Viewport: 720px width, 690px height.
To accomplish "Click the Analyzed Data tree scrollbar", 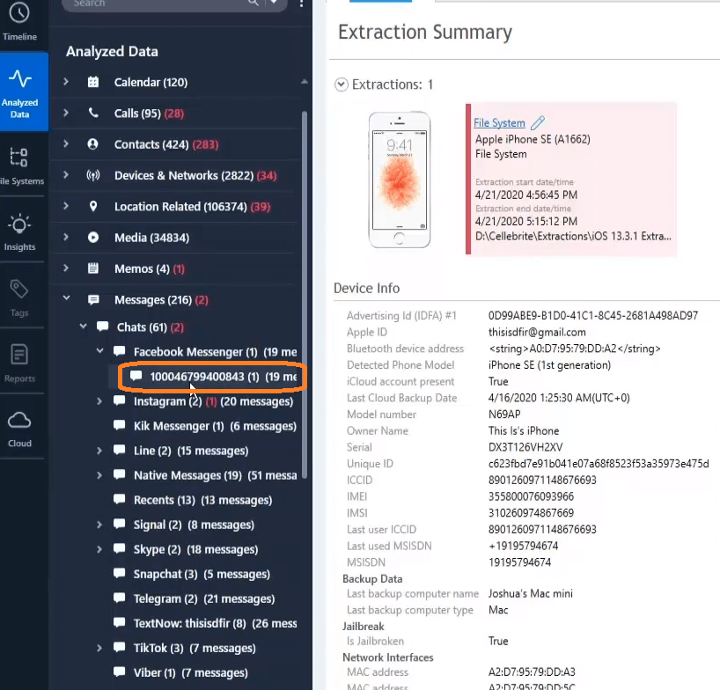I will click(x=305, y=294).
